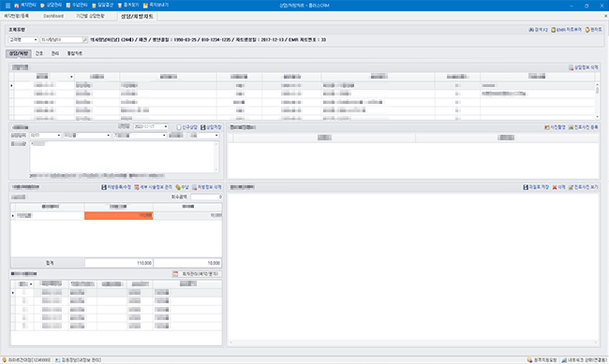Image resolution: width=609 pixels, height=364 pixels.
Task: Click the horizontal scrollbar of photo viewer panel
Action: (x=413, y=342)
